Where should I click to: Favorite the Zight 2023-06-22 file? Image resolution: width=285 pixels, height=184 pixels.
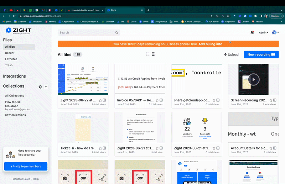tap(100, 100)
